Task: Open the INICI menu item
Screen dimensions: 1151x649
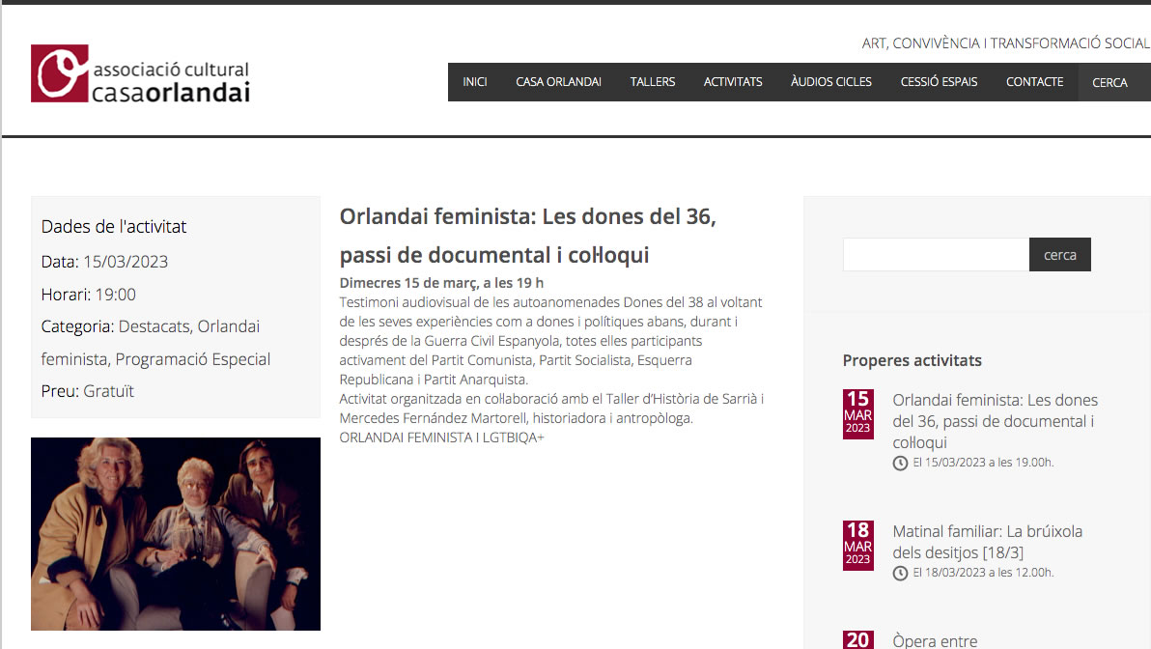Action: (474, 82)
